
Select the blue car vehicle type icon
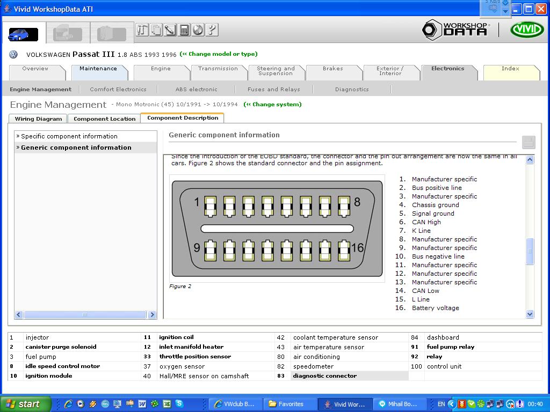[x=23, y=34]
